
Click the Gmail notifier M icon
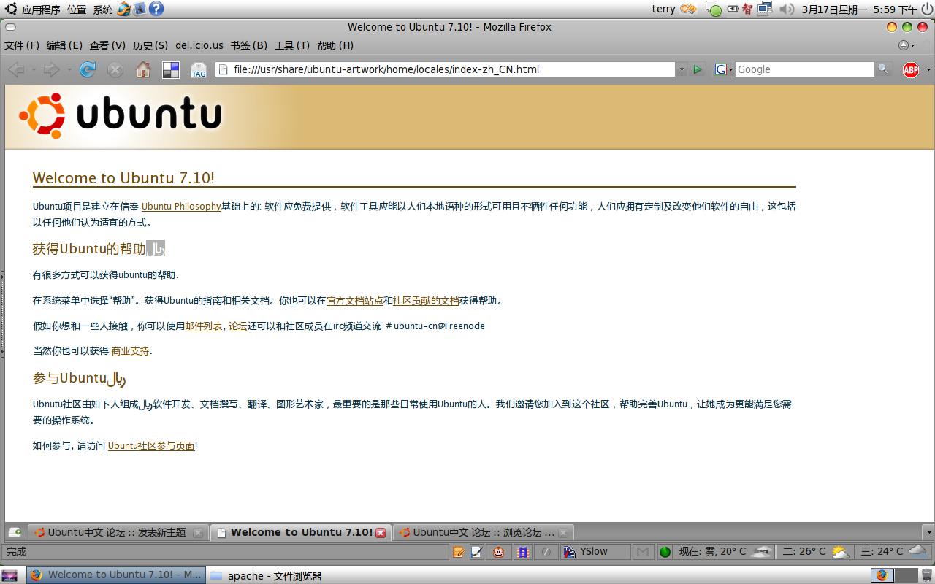643,552
